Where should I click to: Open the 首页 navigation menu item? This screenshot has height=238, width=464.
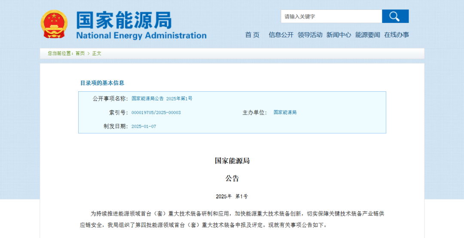coord(252,35)
